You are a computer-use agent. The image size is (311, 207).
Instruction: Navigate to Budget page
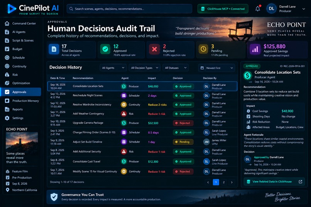tap(21, 49)
